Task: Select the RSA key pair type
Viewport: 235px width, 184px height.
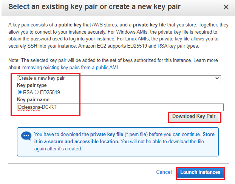Action: pyautogui.click(x=20, y=92)
